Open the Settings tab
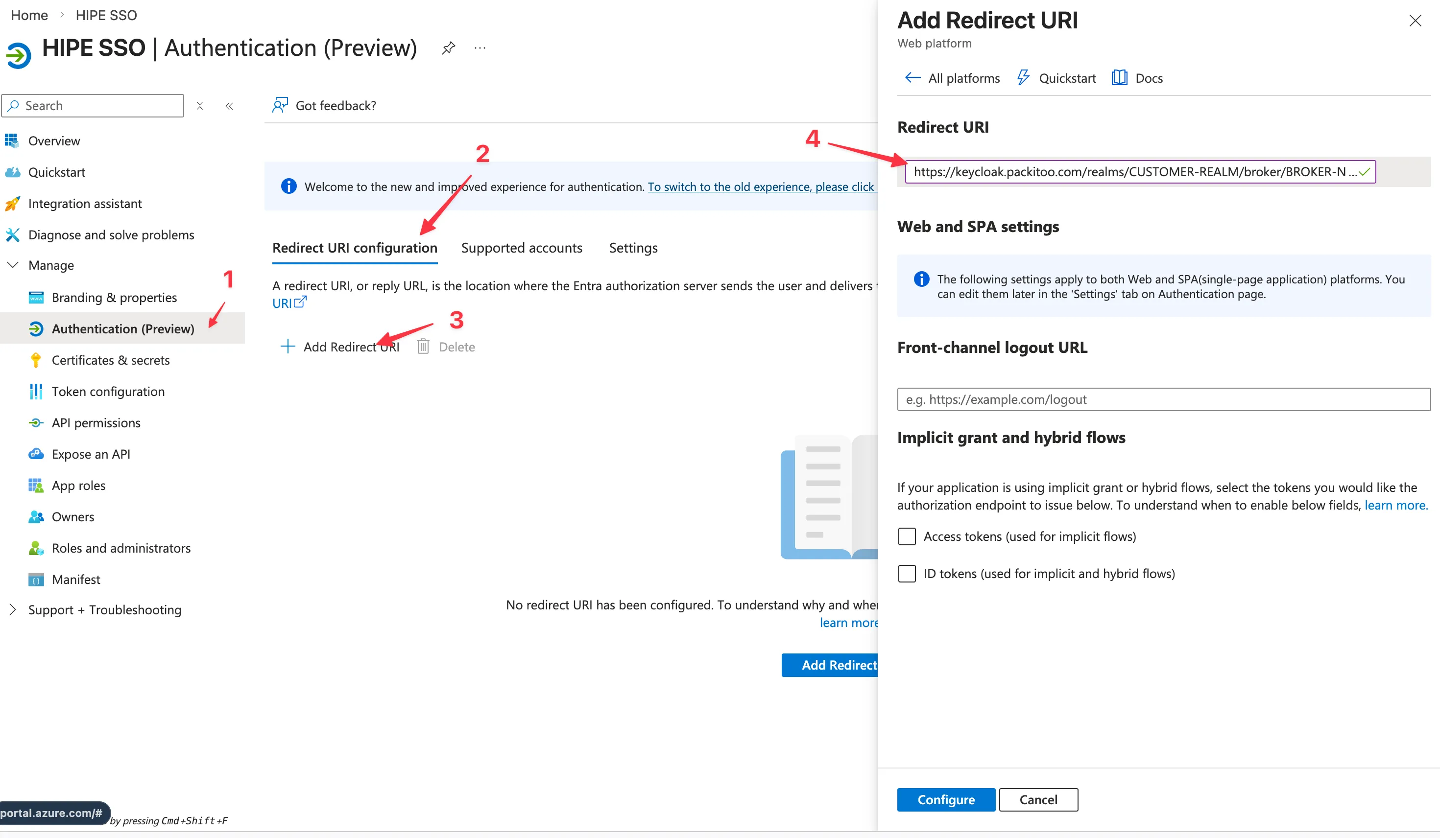 pyautogui.click(x=633, y=247)
